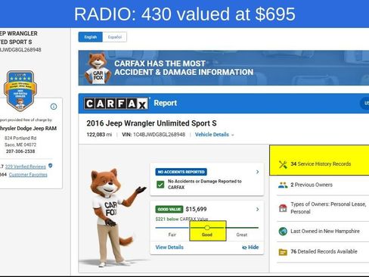The width and height of the screenshot is (369, 277).
Task: Click the value slider handle at Good
Action: click(207, 228)
